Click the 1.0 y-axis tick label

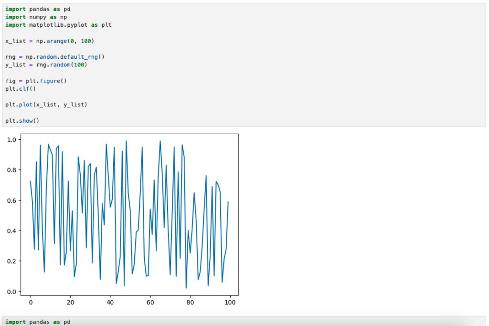click(12, 139)
